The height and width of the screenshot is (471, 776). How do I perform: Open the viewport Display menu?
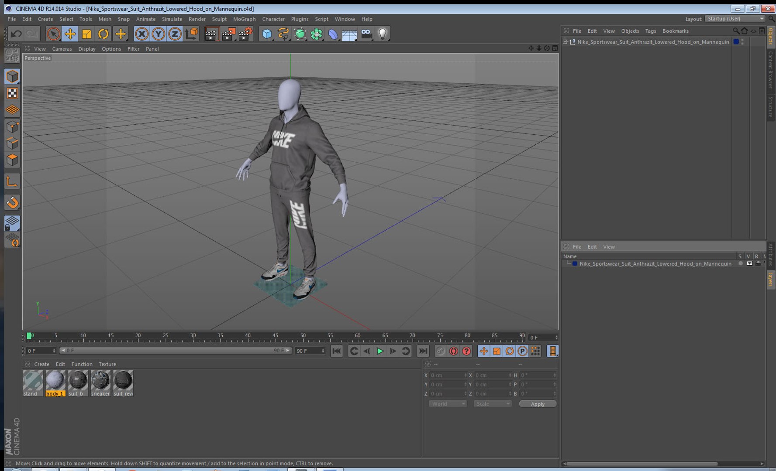click(87, 49)
